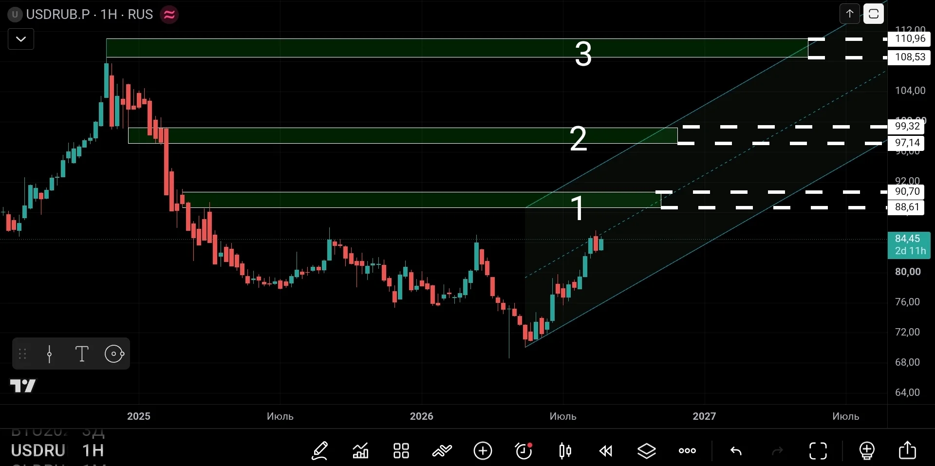Click the greyed-out redo arrow

click(777, 451)
